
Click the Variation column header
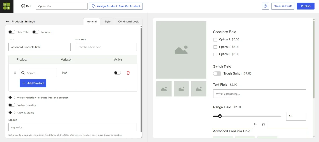[67, 59]
